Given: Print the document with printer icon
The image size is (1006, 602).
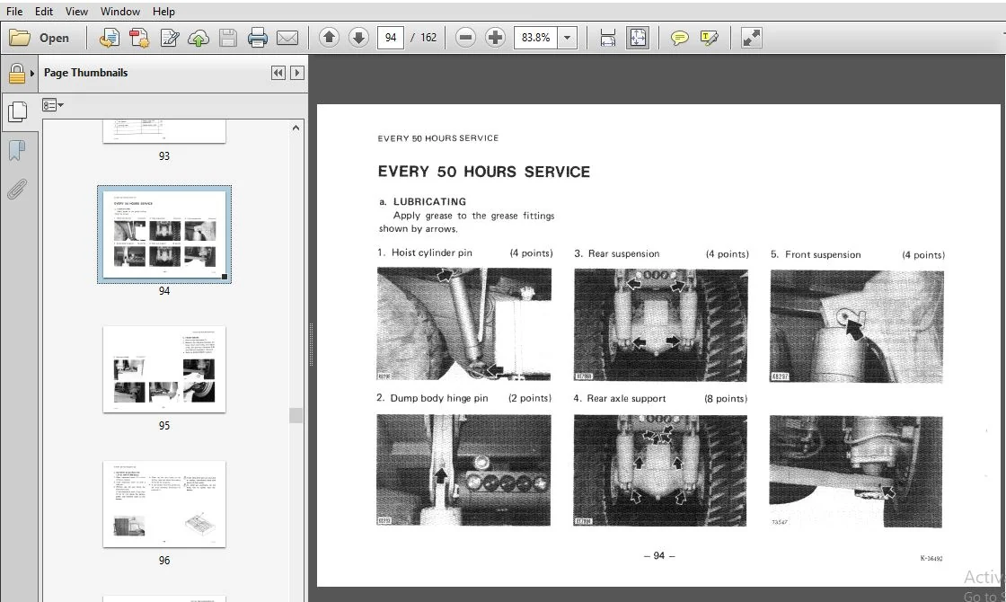Looking at the screenshot, I should click(x=257, y=38).
